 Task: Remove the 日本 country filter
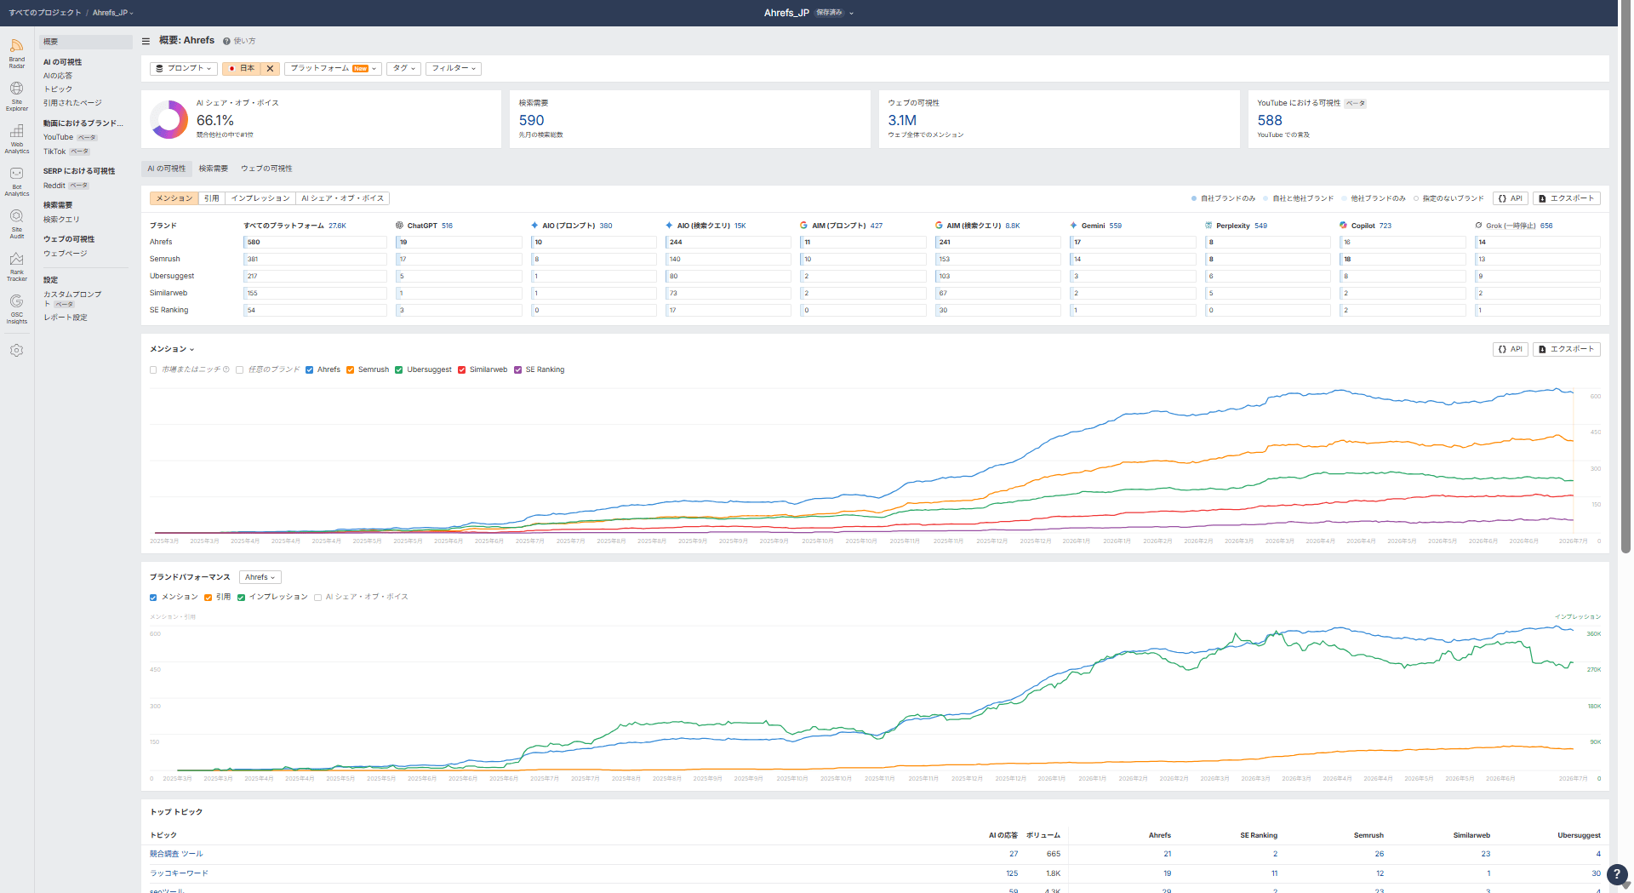[270, 68]
